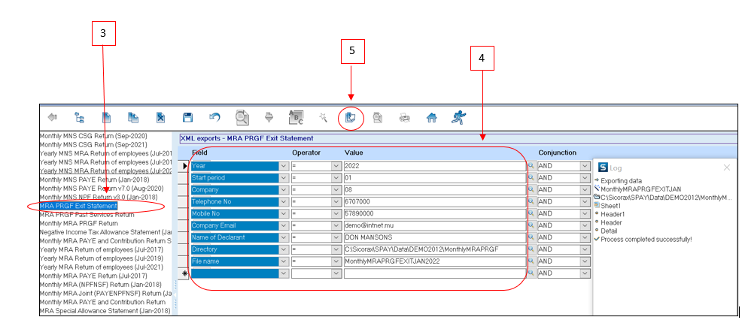Viewport: 742px width, 323px height.
Task: Click the printer icon in toolbar
Action: [404, 117]
